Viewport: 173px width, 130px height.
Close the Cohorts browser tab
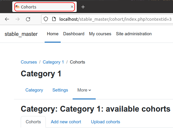(72, 7)
